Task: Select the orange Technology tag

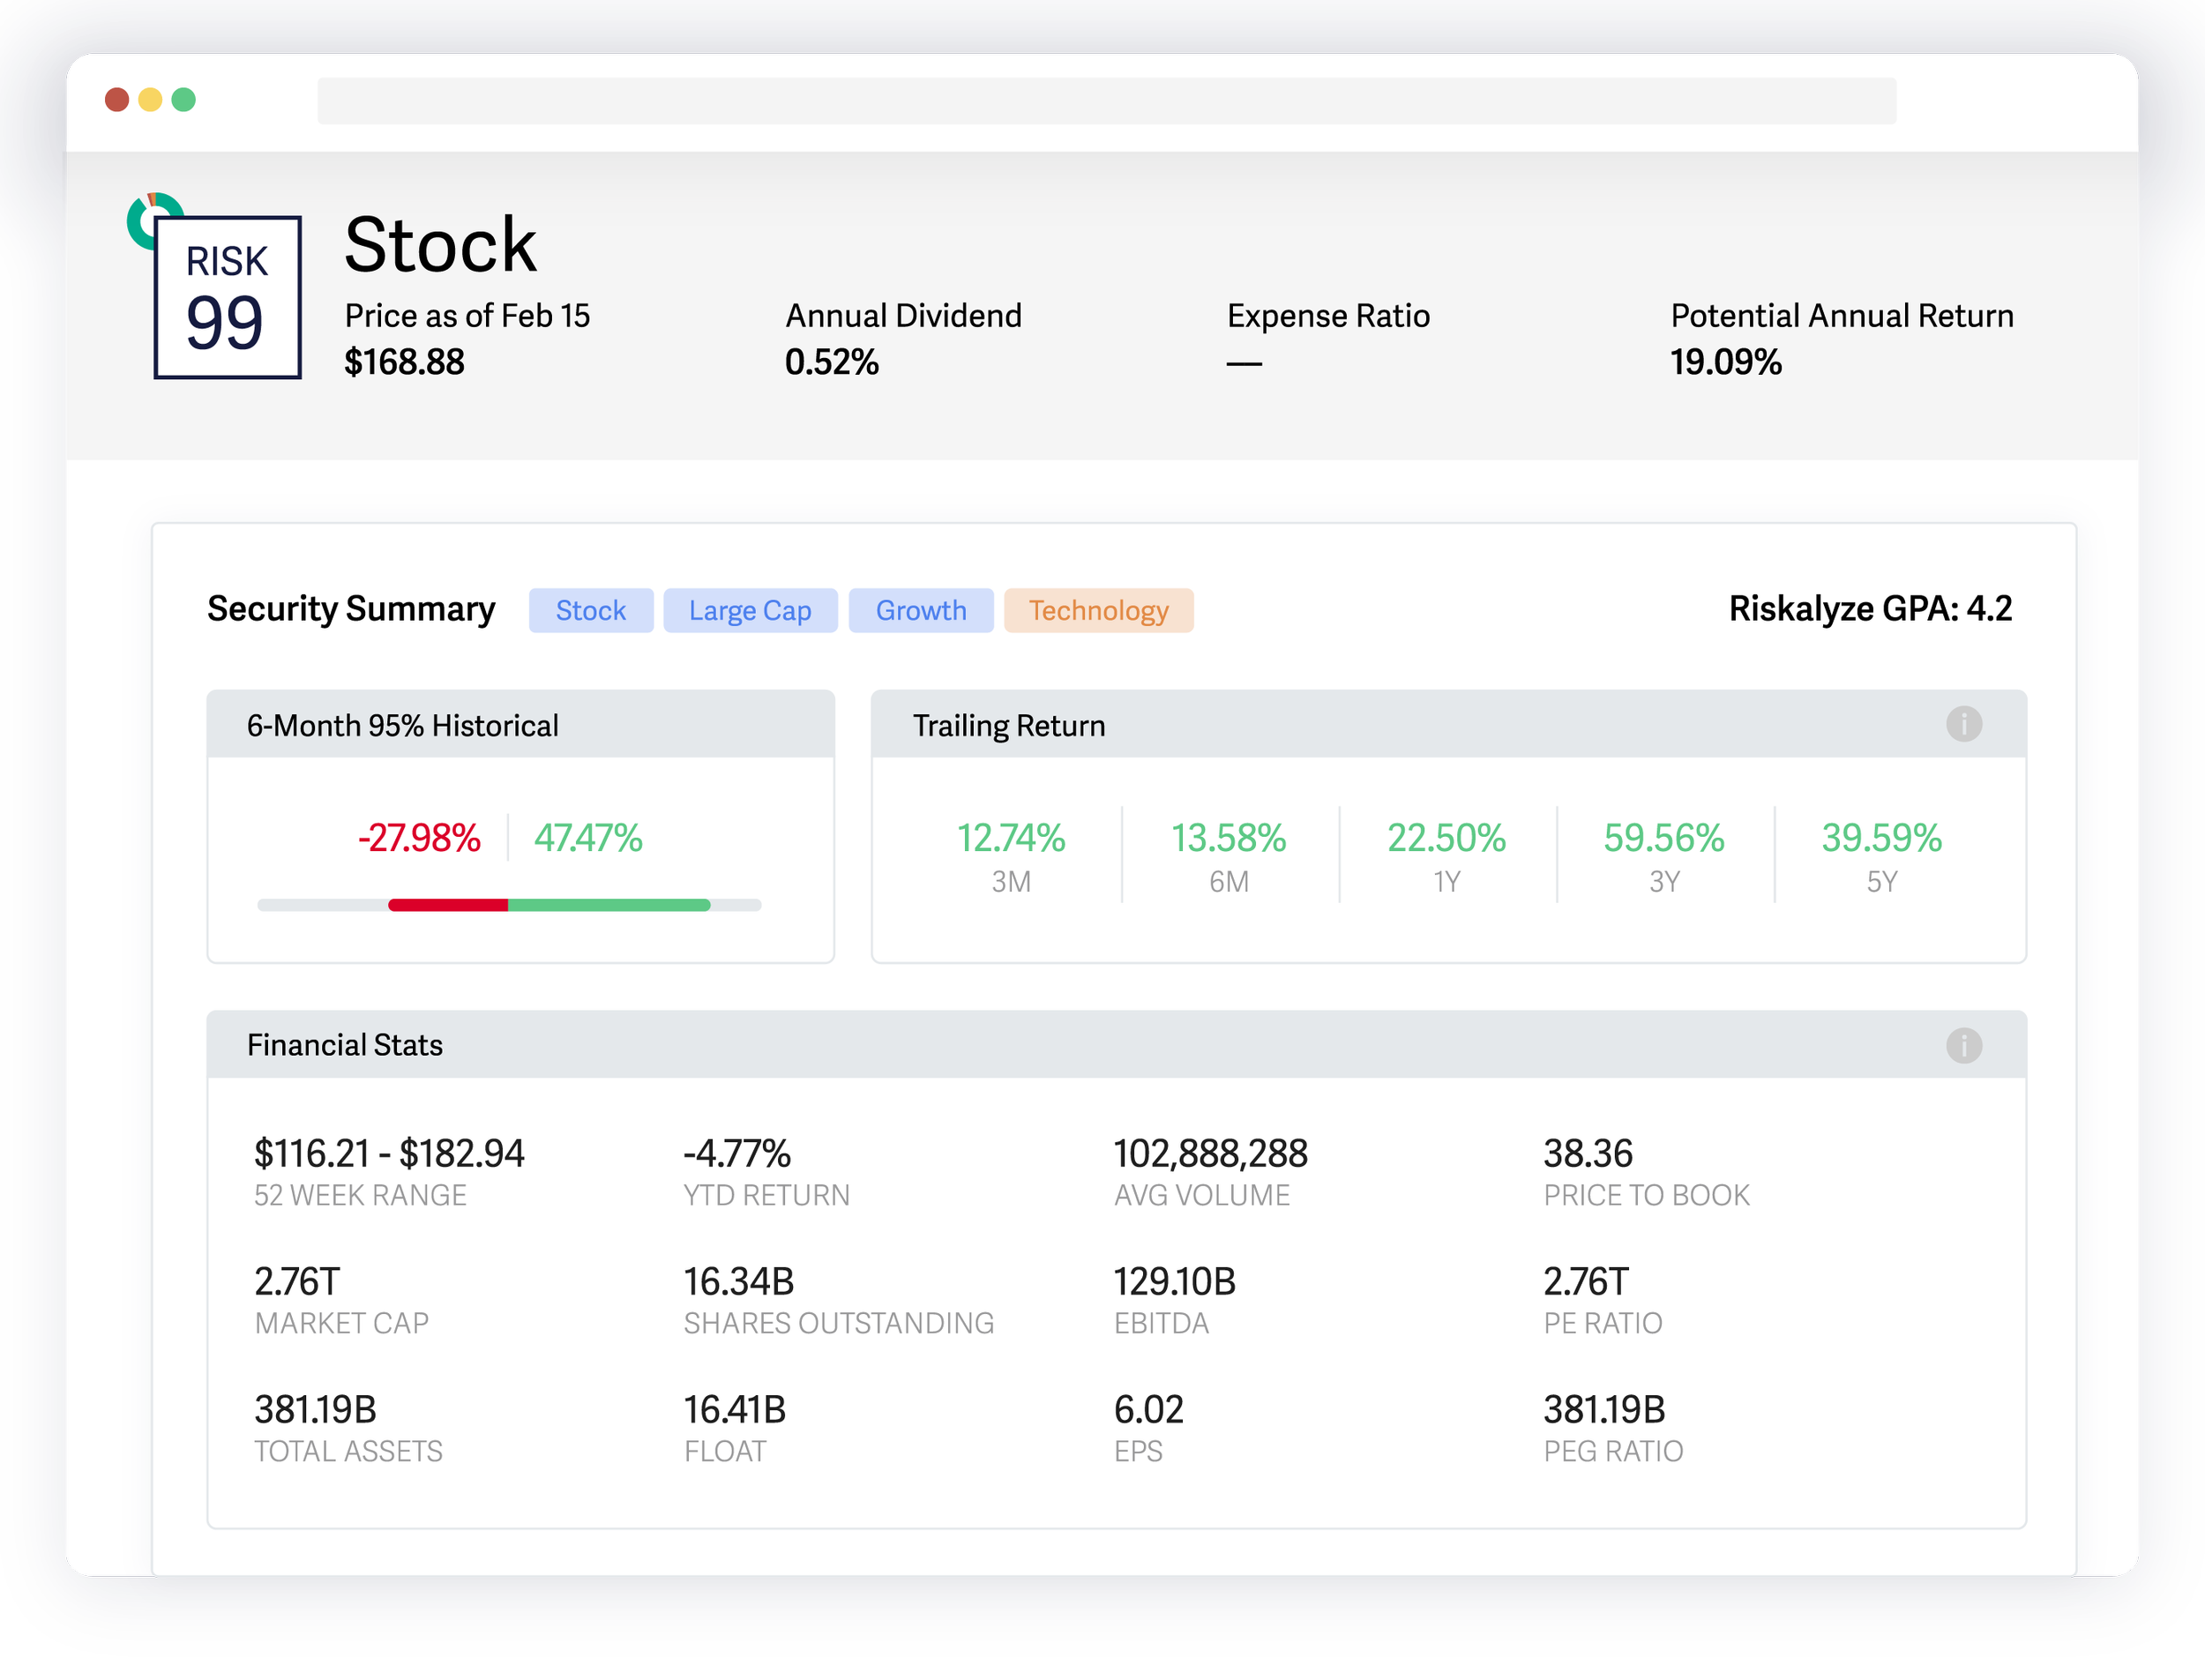Action: (x=1098, y=610)
